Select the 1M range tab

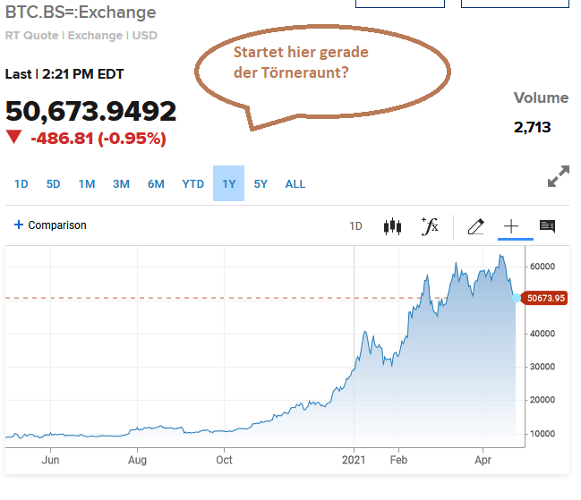click(87, 184)
